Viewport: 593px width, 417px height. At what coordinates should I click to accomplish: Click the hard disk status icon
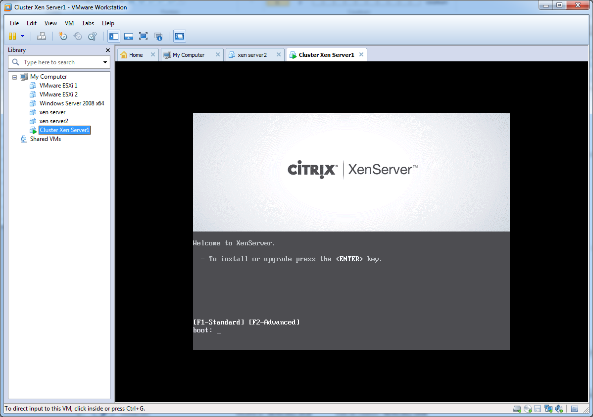pyautogui.click(x=517, y=409)
